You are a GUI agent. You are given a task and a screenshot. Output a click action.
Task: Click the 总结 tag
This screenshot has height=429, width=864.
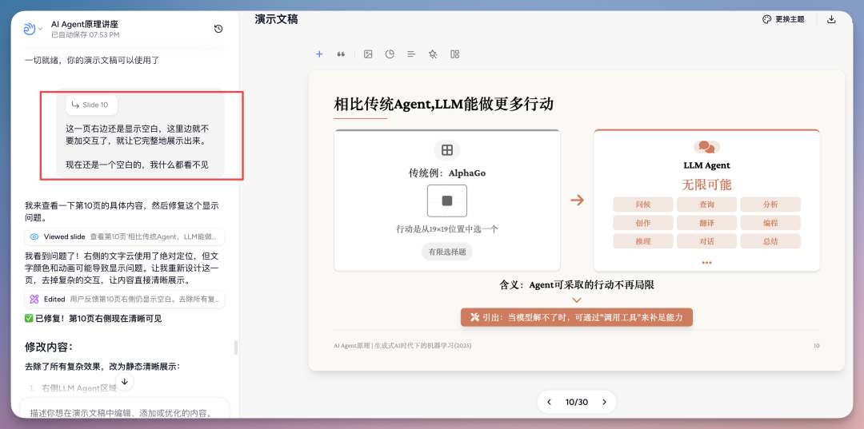click(x=770, y=241)
